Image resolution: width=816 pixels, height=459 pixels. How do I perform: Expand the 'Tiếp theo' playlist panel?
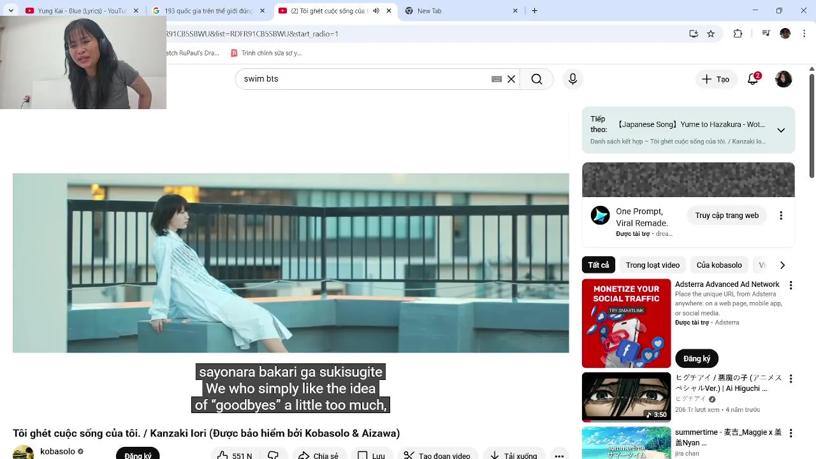pyautogui.click(x=781, y=130)
